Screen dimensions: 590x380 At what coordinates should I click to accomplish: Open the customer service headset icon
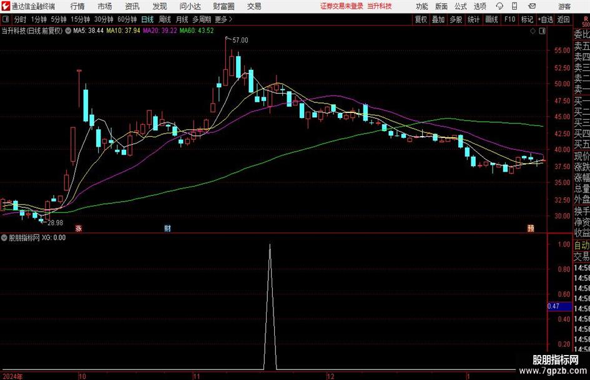tap(499, 6)
